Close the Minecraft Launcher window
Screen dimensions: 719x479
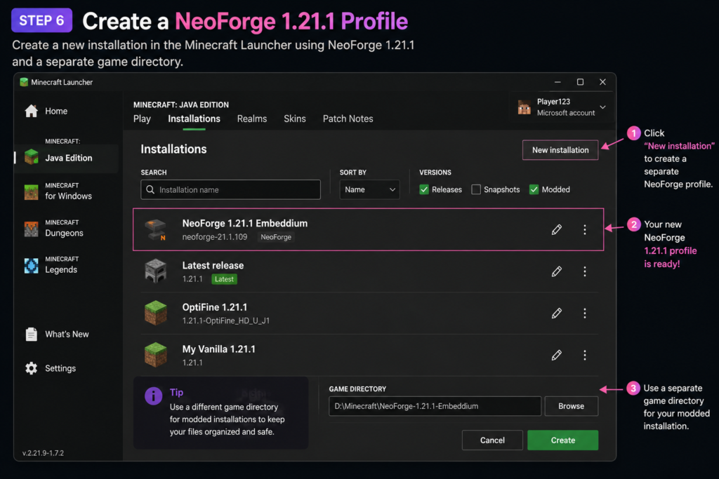click(x=602, y=82)
